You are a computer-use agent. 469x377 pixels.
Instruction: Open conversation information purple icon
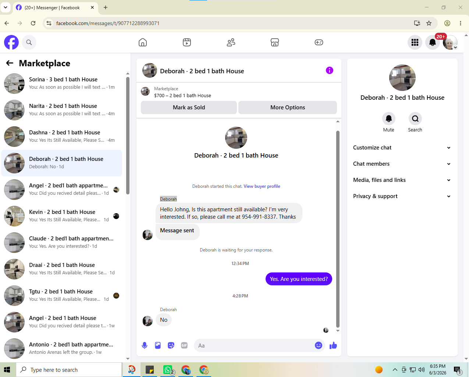pos(330,70)
